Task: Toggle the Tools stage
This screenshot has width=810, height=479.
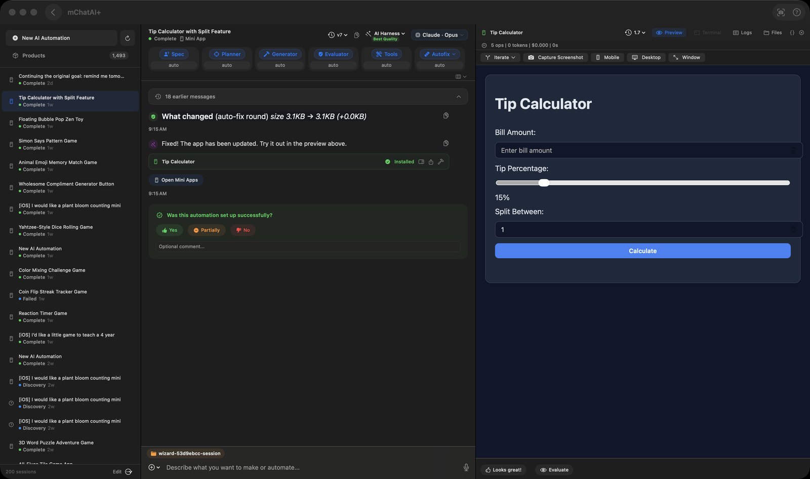Action: 386,54
